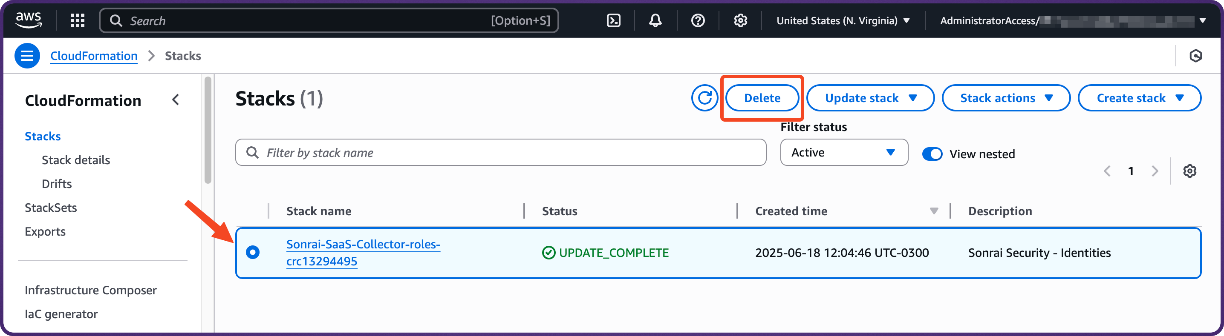Open the region selector N. Virginia
The image size is (1224, 336).
(x=843, y=20)
